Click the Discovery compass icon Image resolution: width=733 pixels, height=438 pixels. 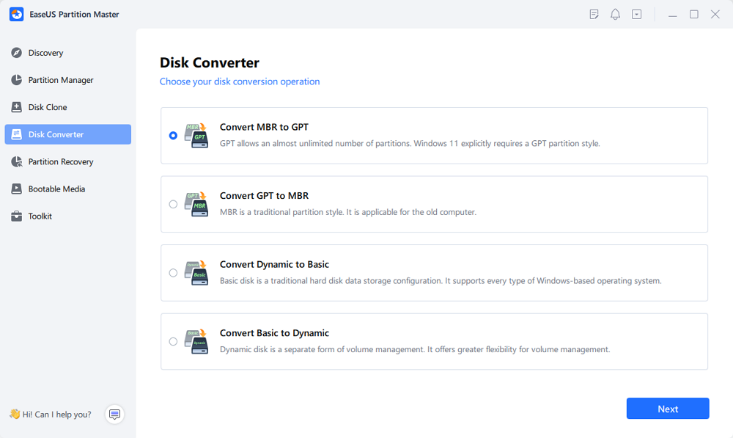tap(16, 53)
